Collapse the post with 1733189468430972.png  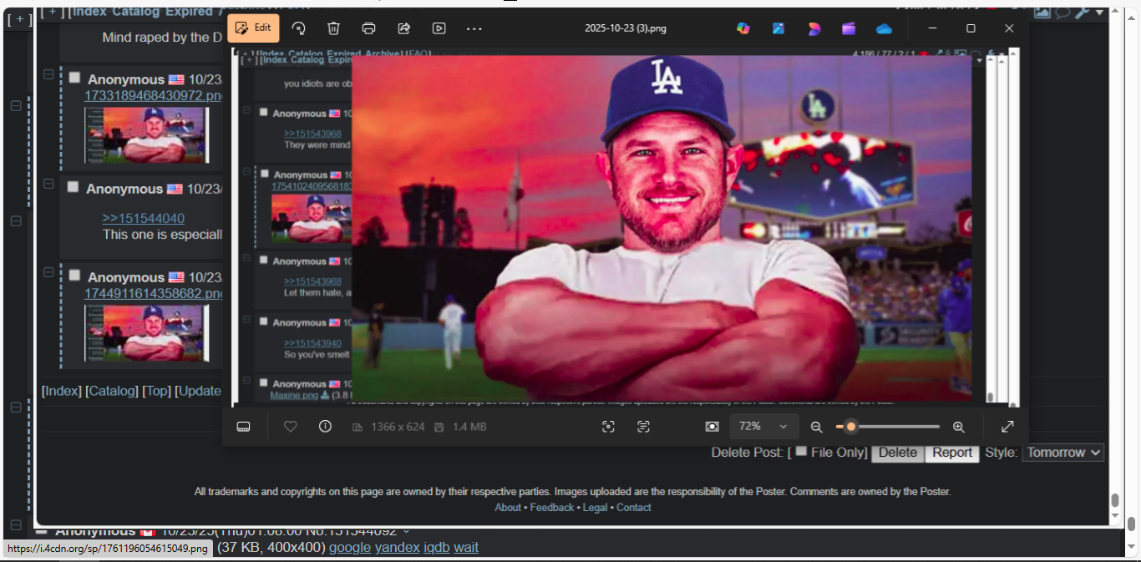point(48,74)
